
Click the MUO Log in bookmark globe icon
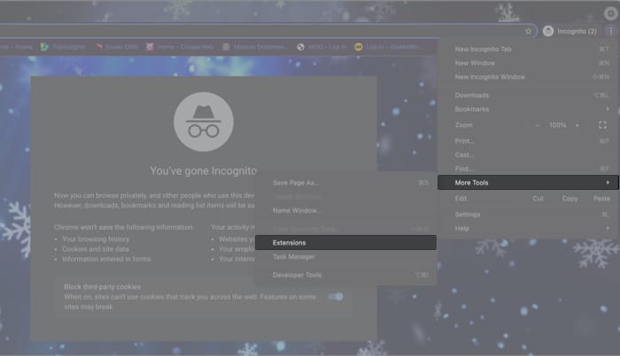(301, 47)
